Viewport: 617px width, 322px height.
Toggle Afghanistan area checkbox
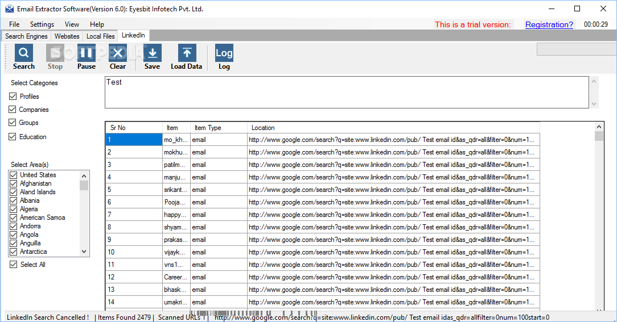click(x=14, y=183)
